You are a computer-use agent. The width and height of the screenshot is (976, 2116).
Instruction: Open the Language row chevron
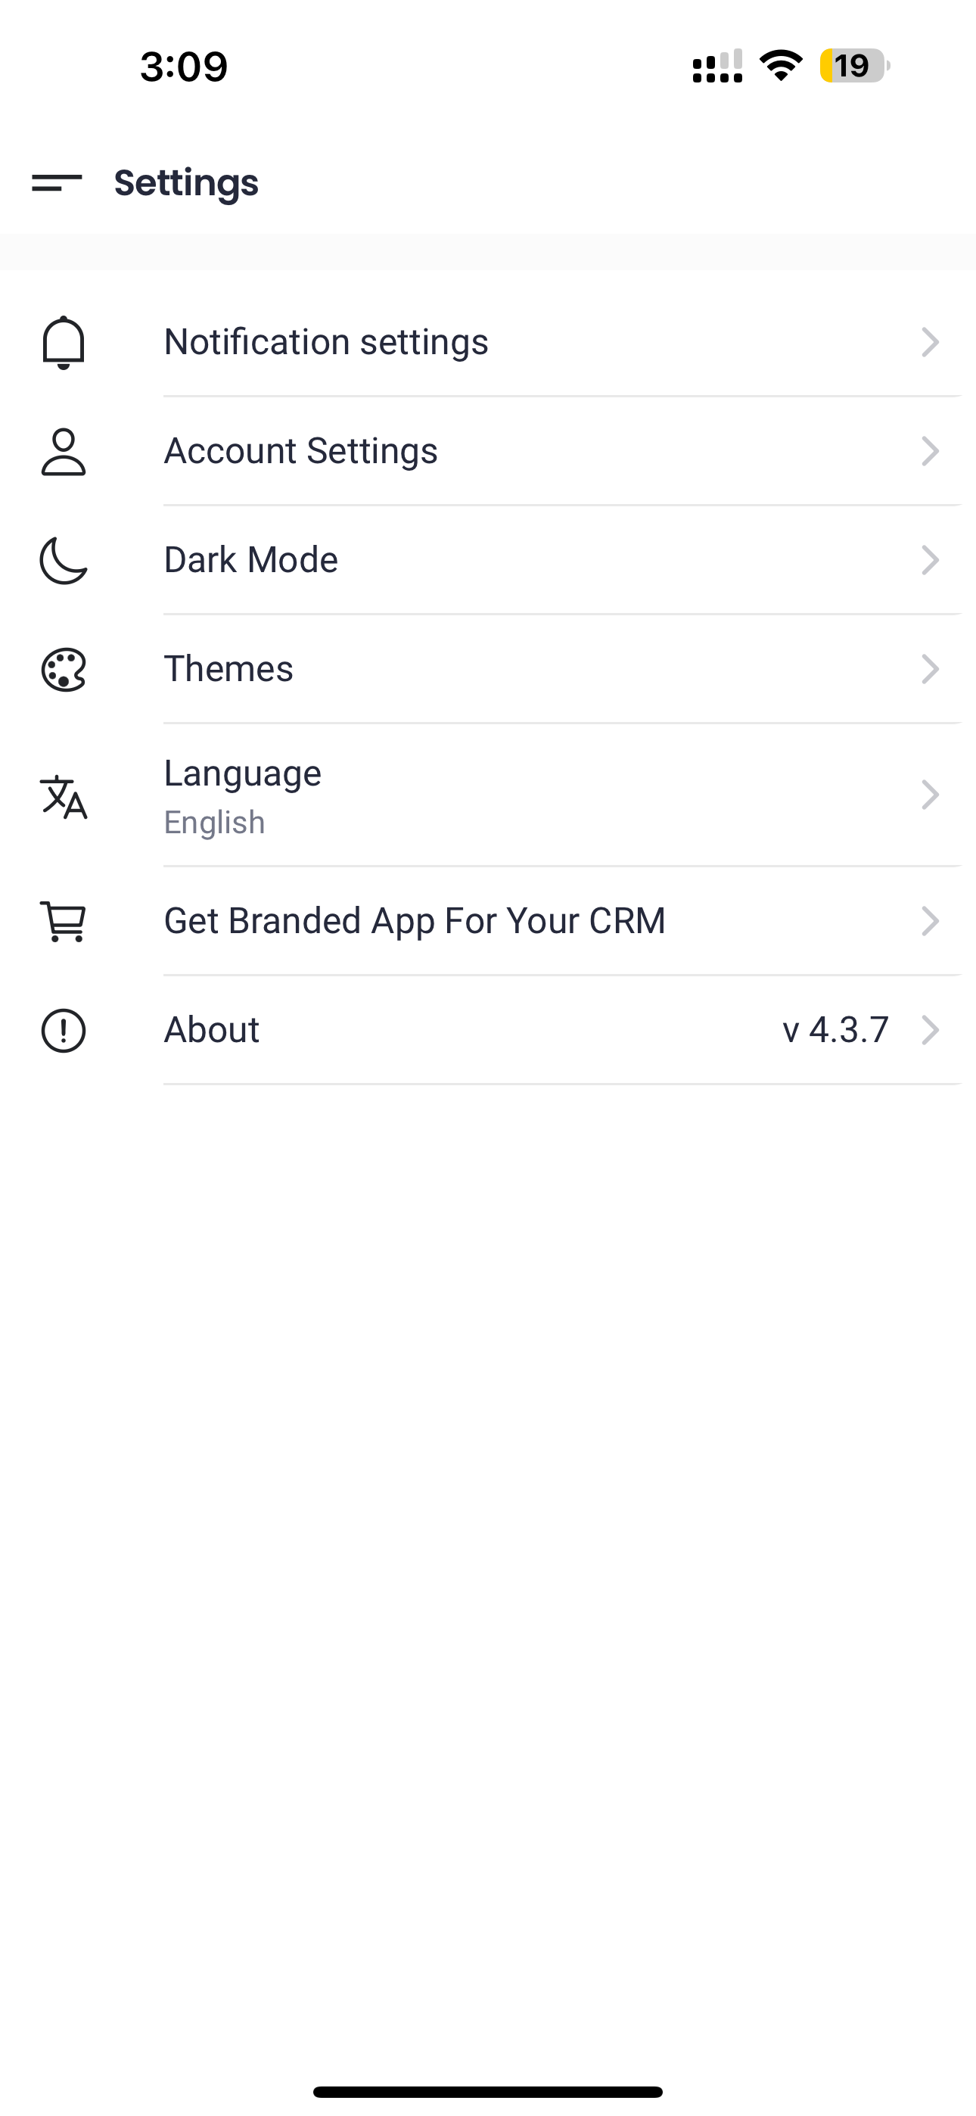929,795
